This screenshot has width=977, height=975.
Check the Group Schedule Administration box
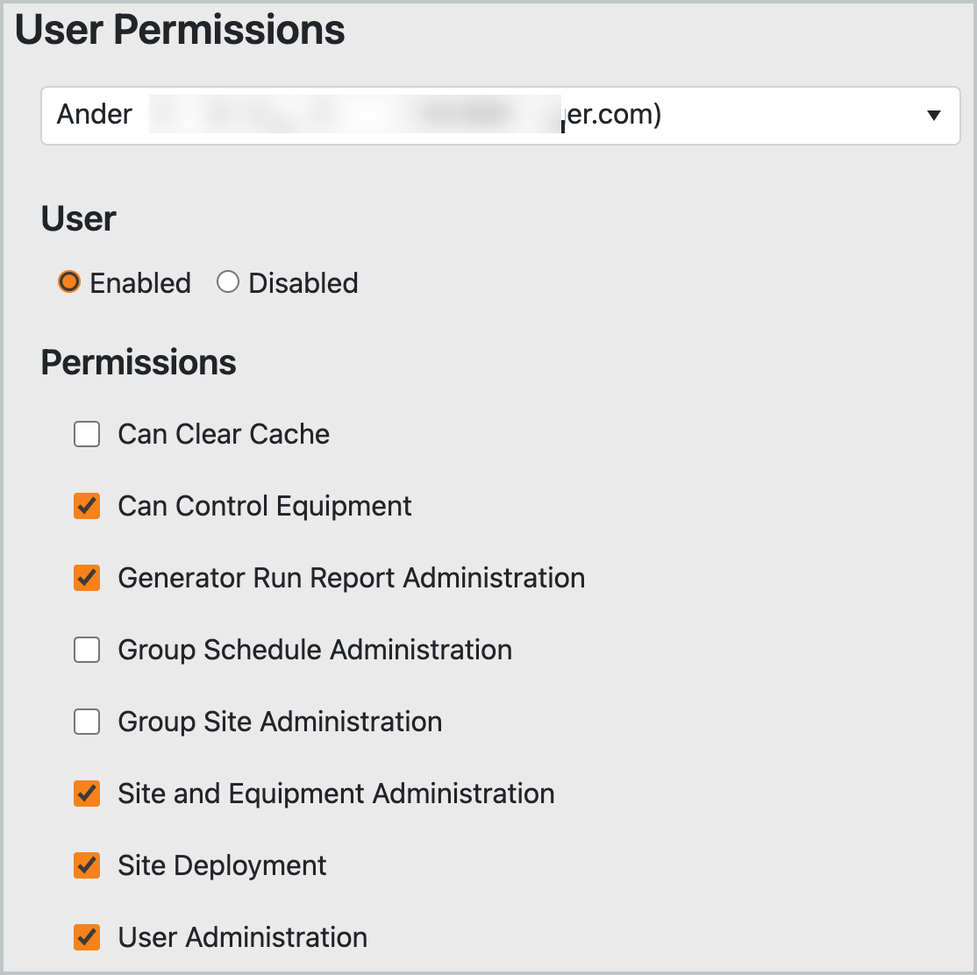click(86, 650)
